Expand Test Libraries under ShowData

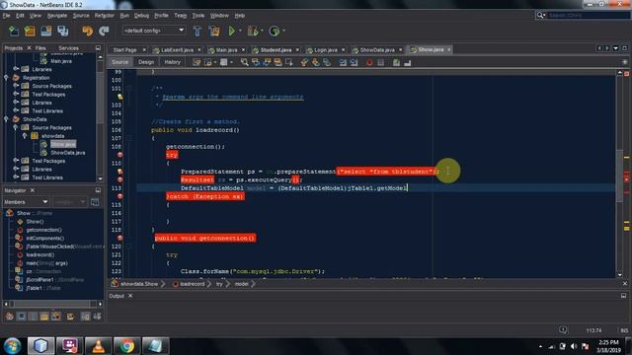click(16, 177)
